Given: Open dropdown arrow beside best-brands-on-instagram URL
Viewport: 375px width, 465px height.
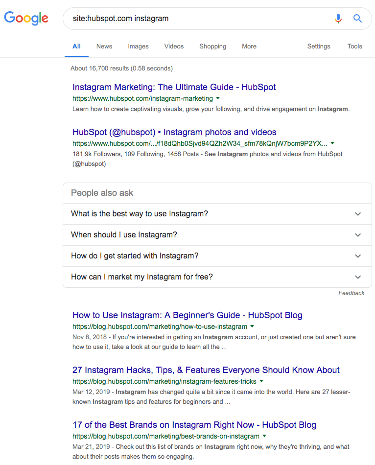Looking at the screenshot, I should [264, 436].
